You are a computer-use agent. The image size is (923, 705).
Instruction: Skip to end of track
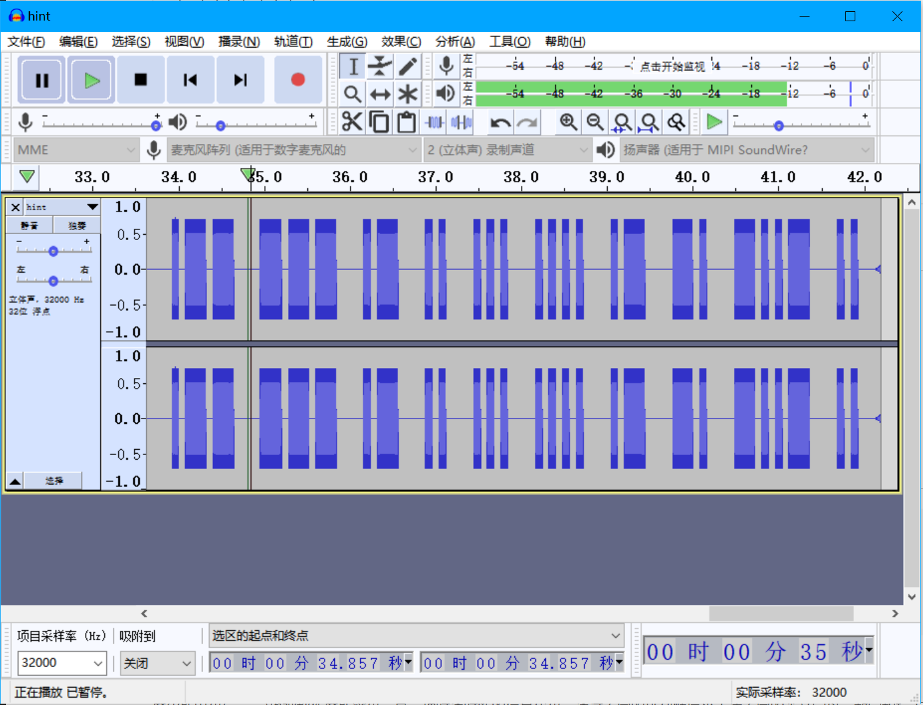240,80
